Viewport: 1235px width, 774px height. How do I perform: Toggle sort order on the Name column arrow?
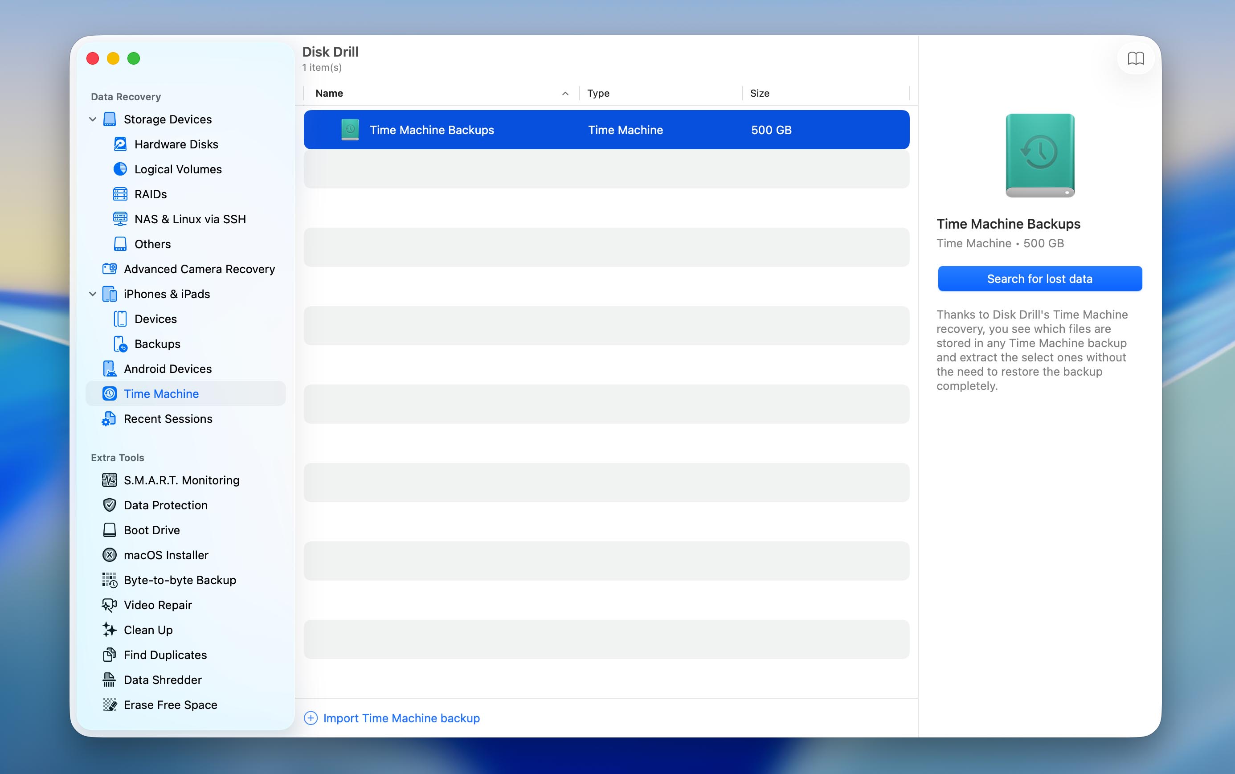click(x=565, y=94)
